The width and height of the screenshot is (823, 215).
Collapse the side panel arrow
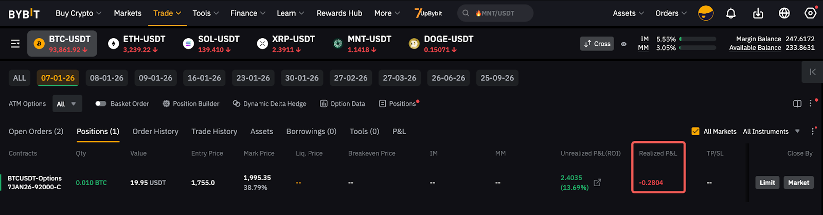[812, 72]
